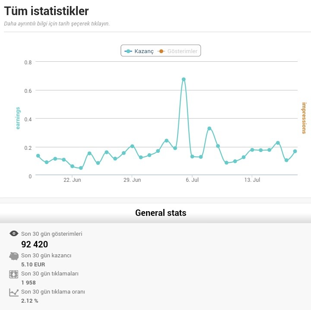Image resolution: width=311 pixels, height=310 pixels.
Task: Click the download clicks icon
Action: click(x=14, y=274)
